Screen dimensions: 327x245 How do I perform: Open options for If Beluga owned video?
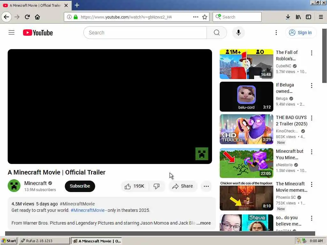pos(312,85)
